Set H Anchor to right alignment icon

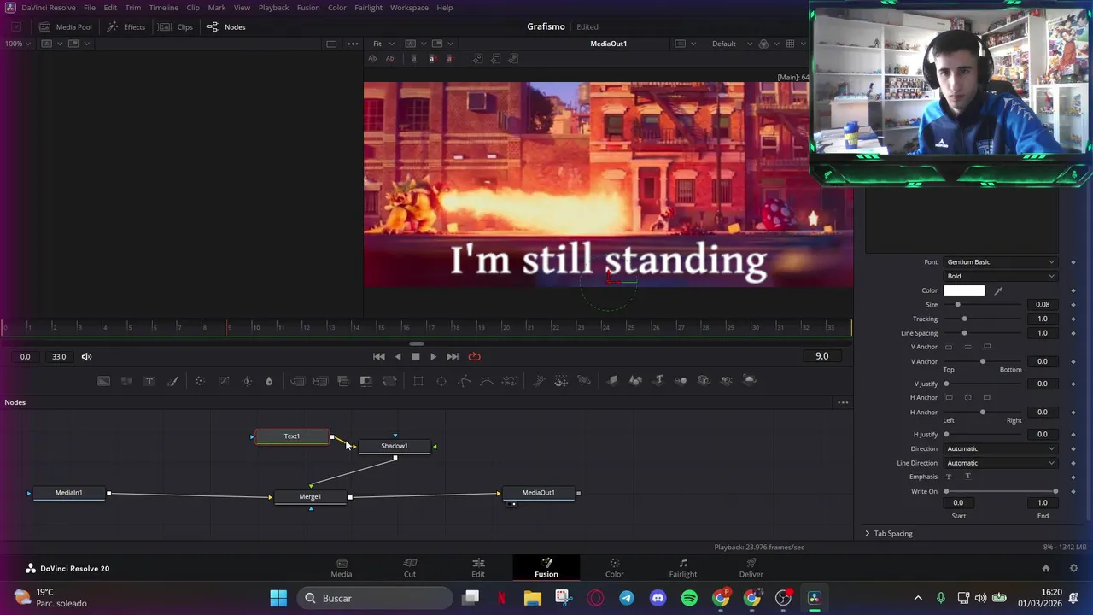coord(987,397)
